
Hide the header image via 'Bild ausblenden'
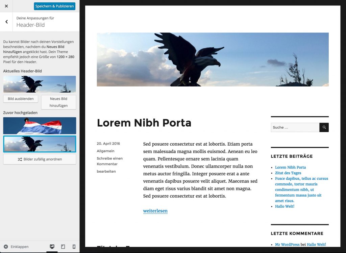pos(20,99)
